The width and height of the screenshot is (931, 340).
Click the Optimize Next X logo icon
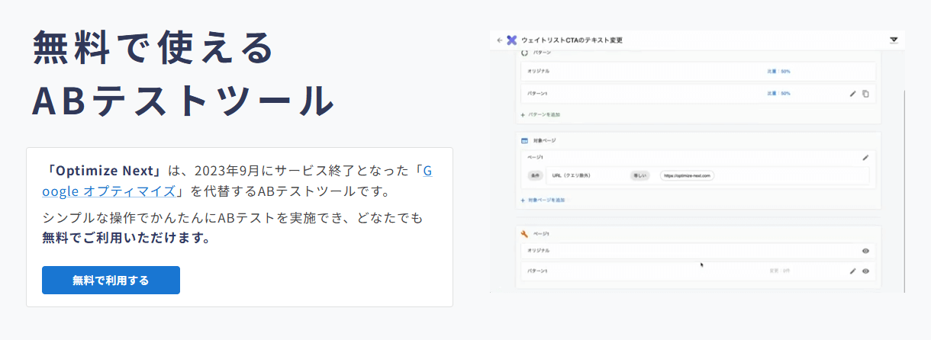click(x=512, y=40)
